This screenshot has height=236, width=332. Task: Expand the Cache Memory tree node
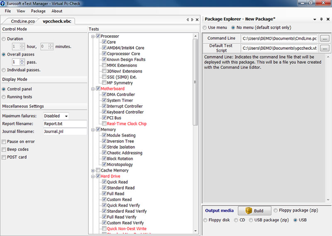pos(93,170)
